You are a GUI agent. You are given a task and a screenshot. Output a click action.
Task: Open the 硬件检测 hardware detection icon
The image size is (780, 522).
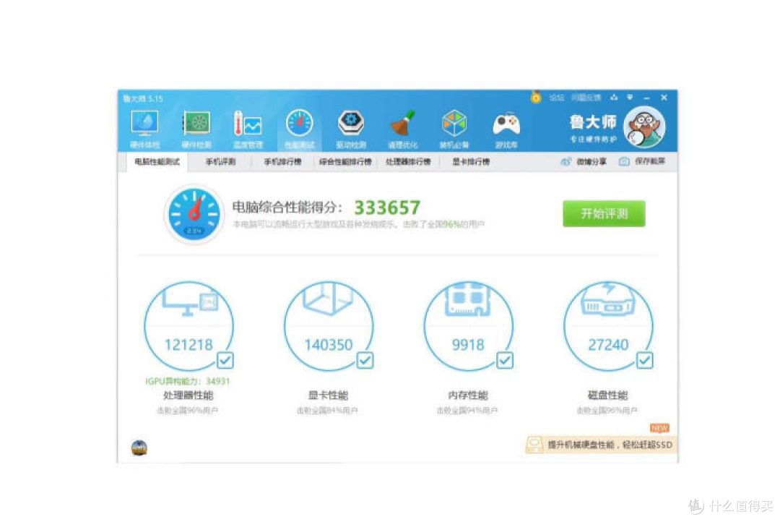tap(196, 123)
